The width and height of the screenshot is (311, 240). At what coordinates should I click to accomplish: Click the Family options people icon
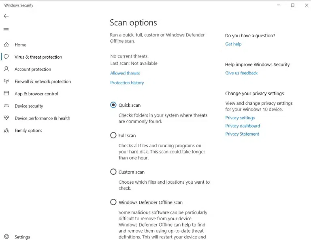click(x=6, y=130)
